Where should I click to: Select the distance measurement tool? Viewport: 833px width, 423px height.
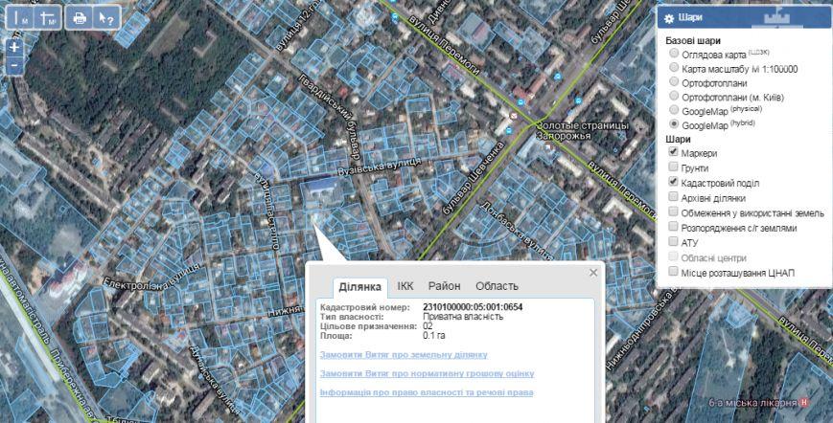pyautogui.click(x=21, y=18)
